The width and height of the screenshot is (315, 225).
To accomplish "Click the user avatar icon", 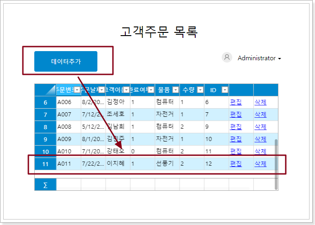I will (x=227, y=58).
